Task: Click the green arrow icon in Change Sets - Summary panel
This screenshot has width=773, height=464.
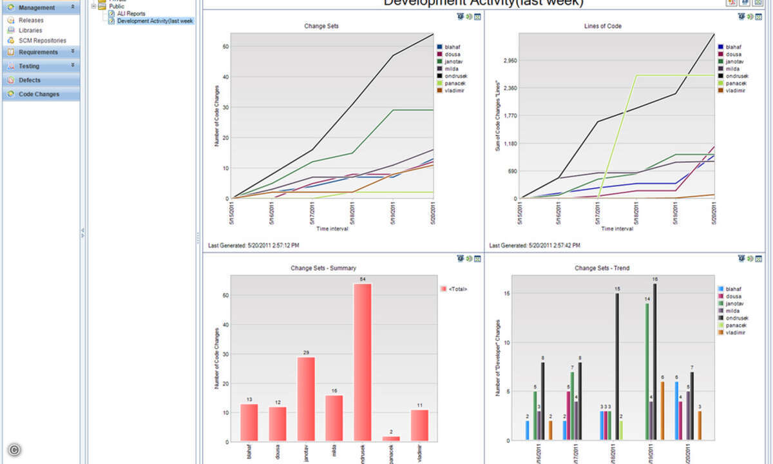Action: [470, 258]
